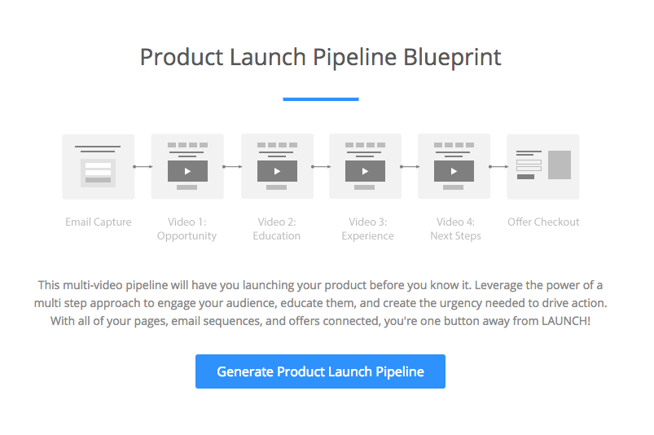Select the Video 2 Education page icon
This screenshot has height=435, width=654.
click(277, 166)
